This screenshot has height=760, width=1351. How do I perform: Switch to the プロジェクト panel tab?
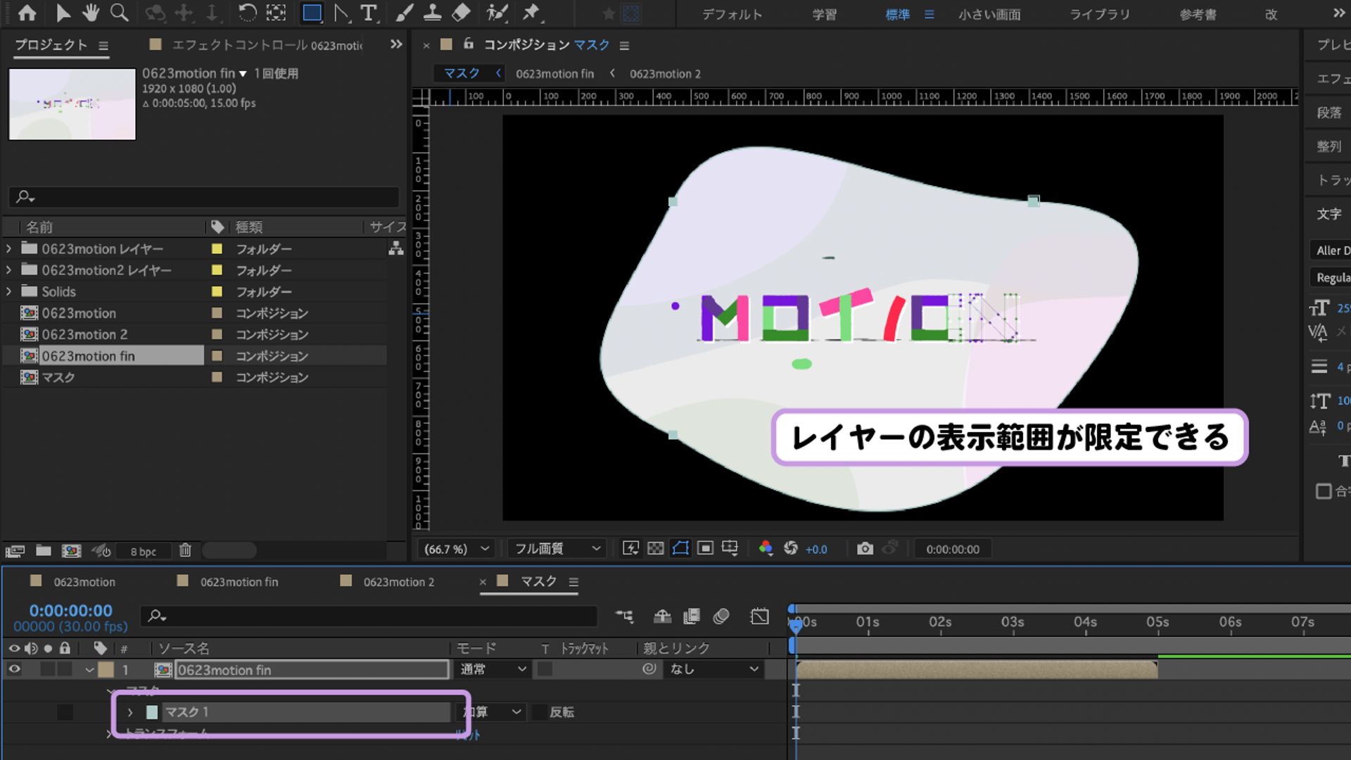(x=51, y=45)
